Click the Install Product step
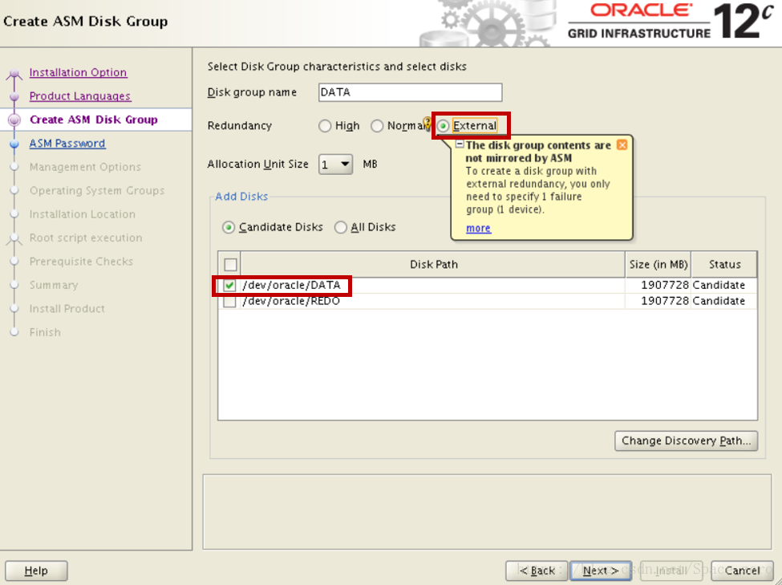 coord(67,309)
